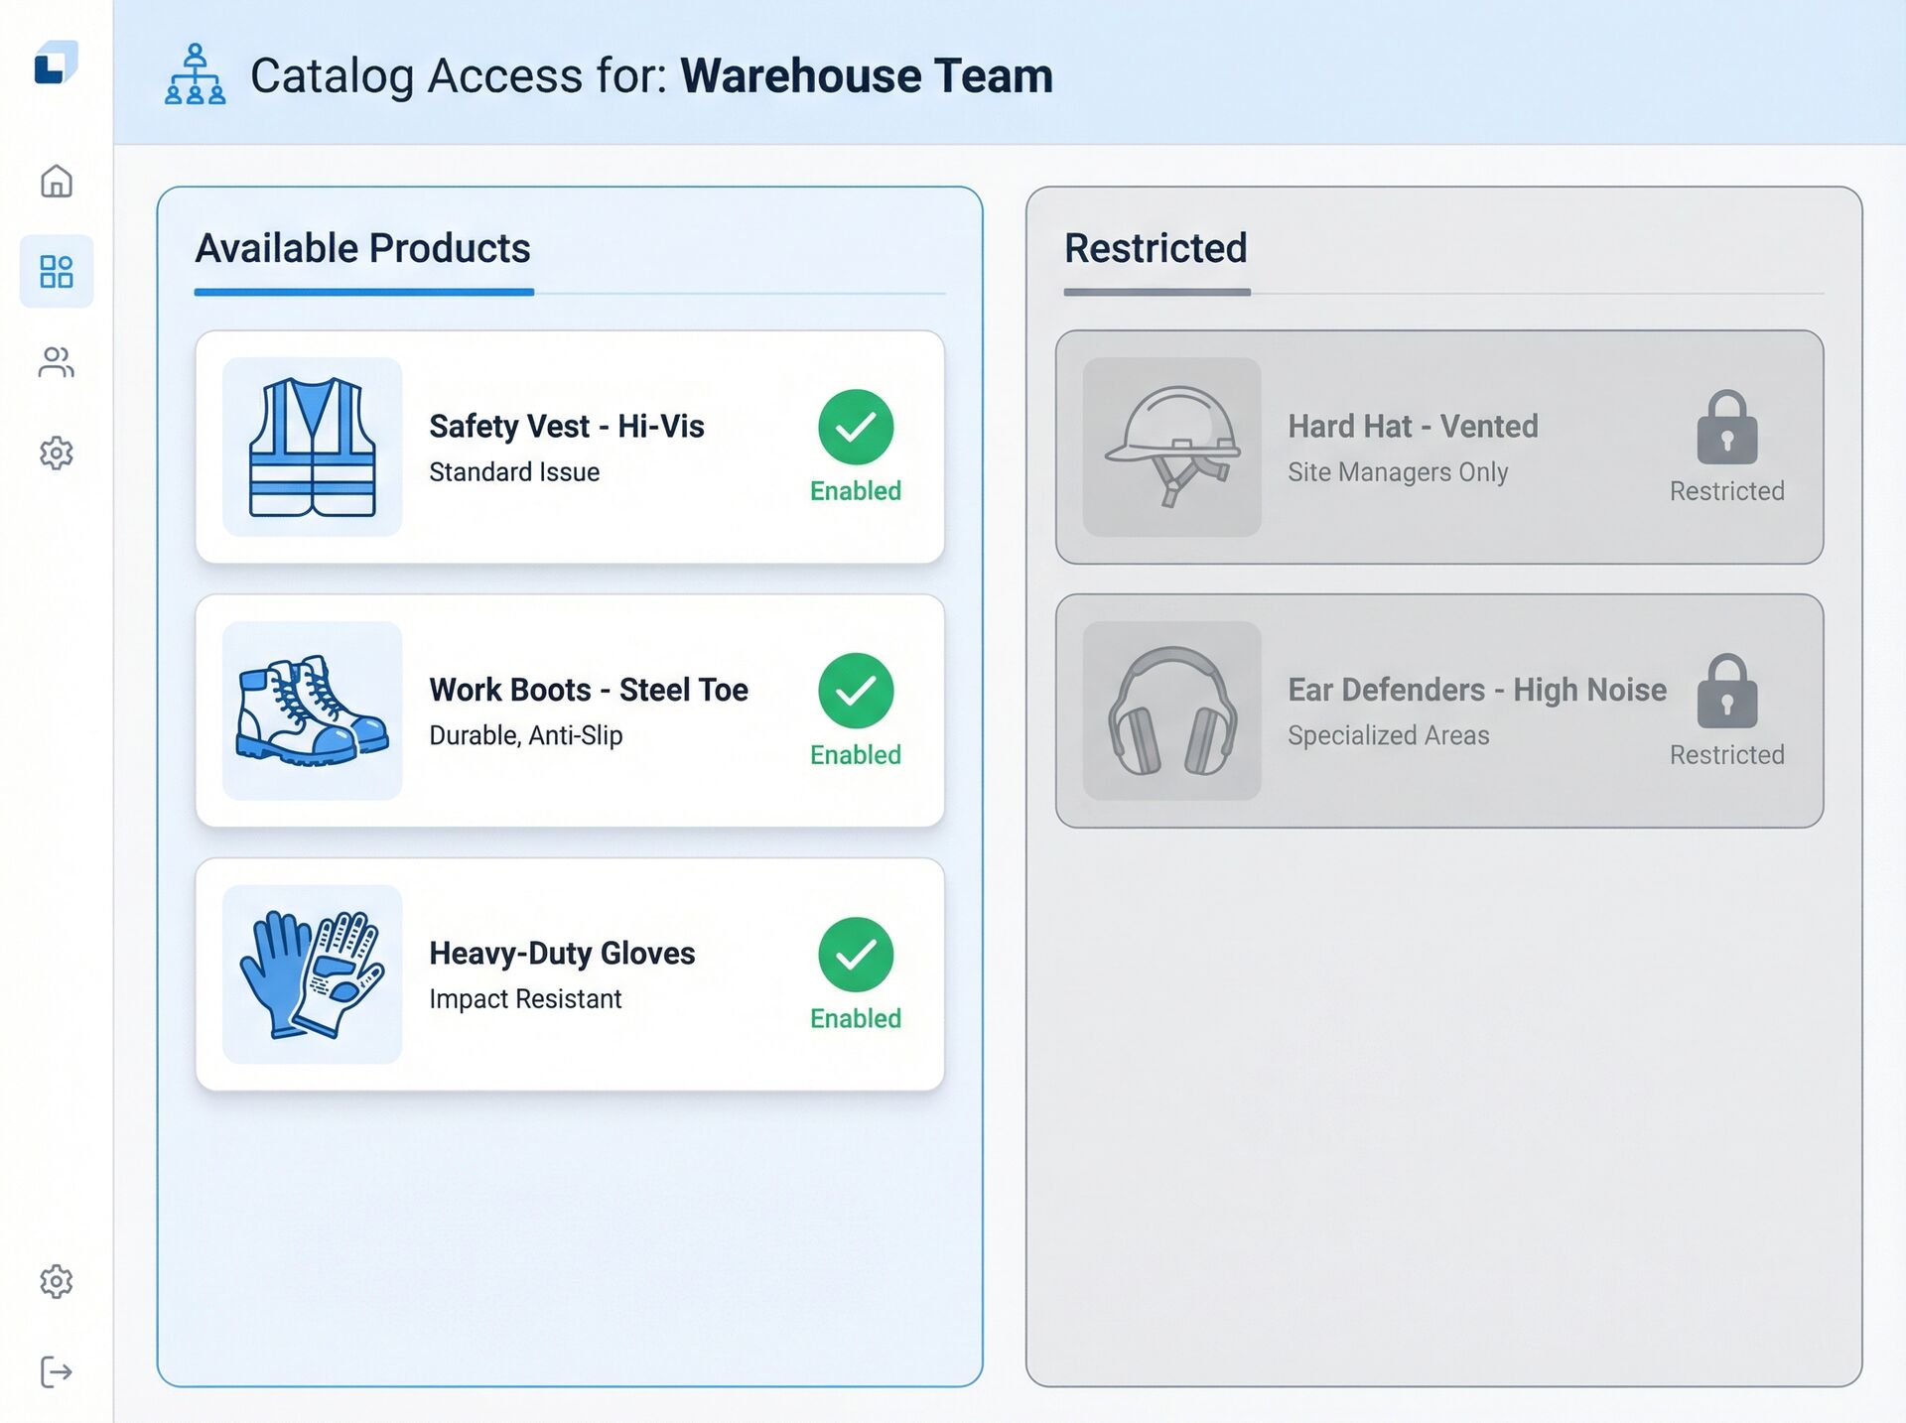The height and width of the screenshot is (1423, 1906).
Task: Expand the Hard Hat - Vented restricted card
Action: click(1439, 447)
